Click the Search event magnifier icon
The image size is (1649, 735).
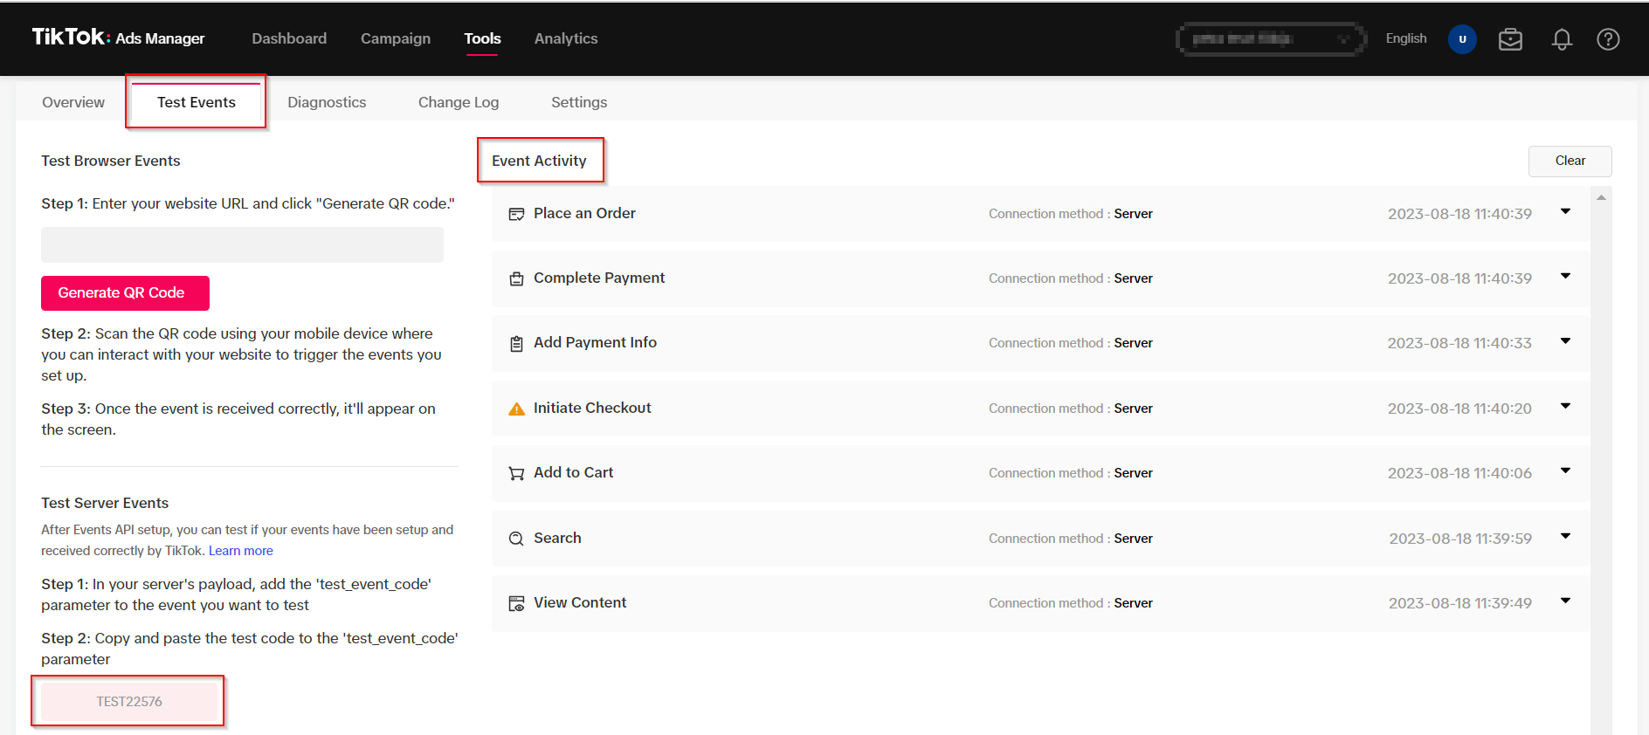[517, 539]
